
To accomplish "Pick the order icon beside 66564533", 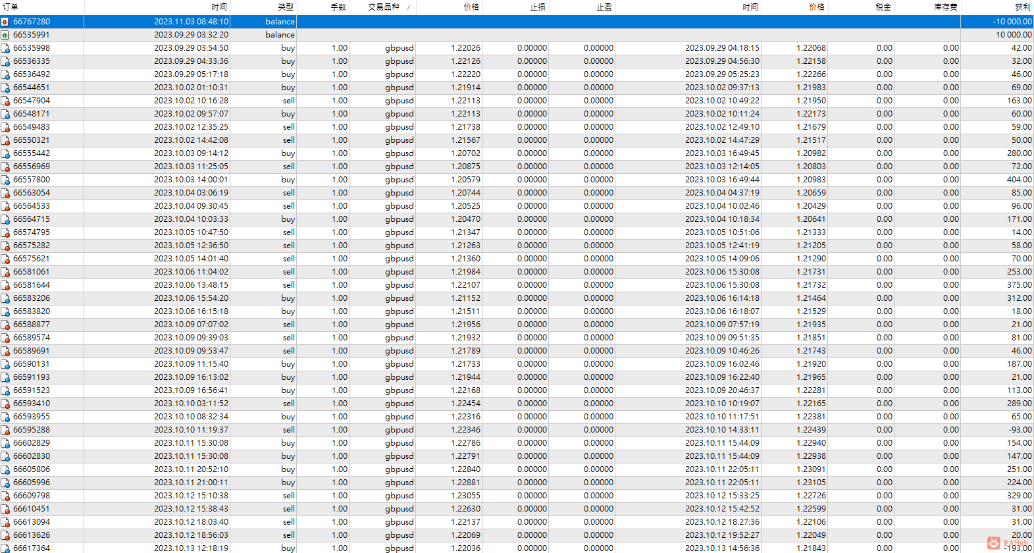I will click(5, 206).
